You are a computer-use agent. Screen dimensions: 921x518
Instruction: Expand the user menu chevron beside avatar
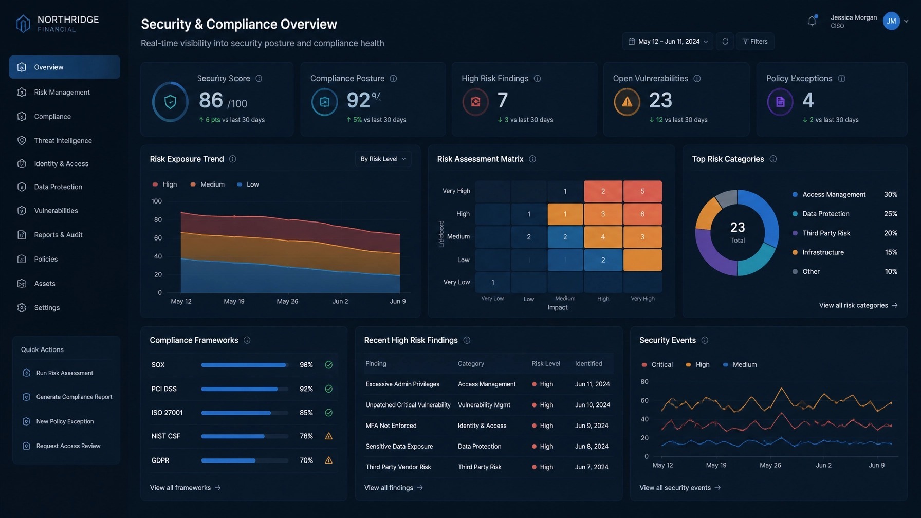(906, 21)
